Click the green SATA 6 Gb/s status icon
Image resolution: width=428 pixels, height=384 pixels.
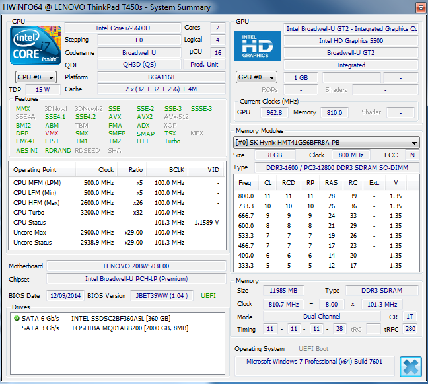pos(17,318)
